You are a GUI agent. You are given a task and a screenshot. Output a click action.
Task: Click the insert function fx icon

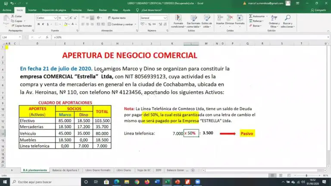[x=47, y=37]
